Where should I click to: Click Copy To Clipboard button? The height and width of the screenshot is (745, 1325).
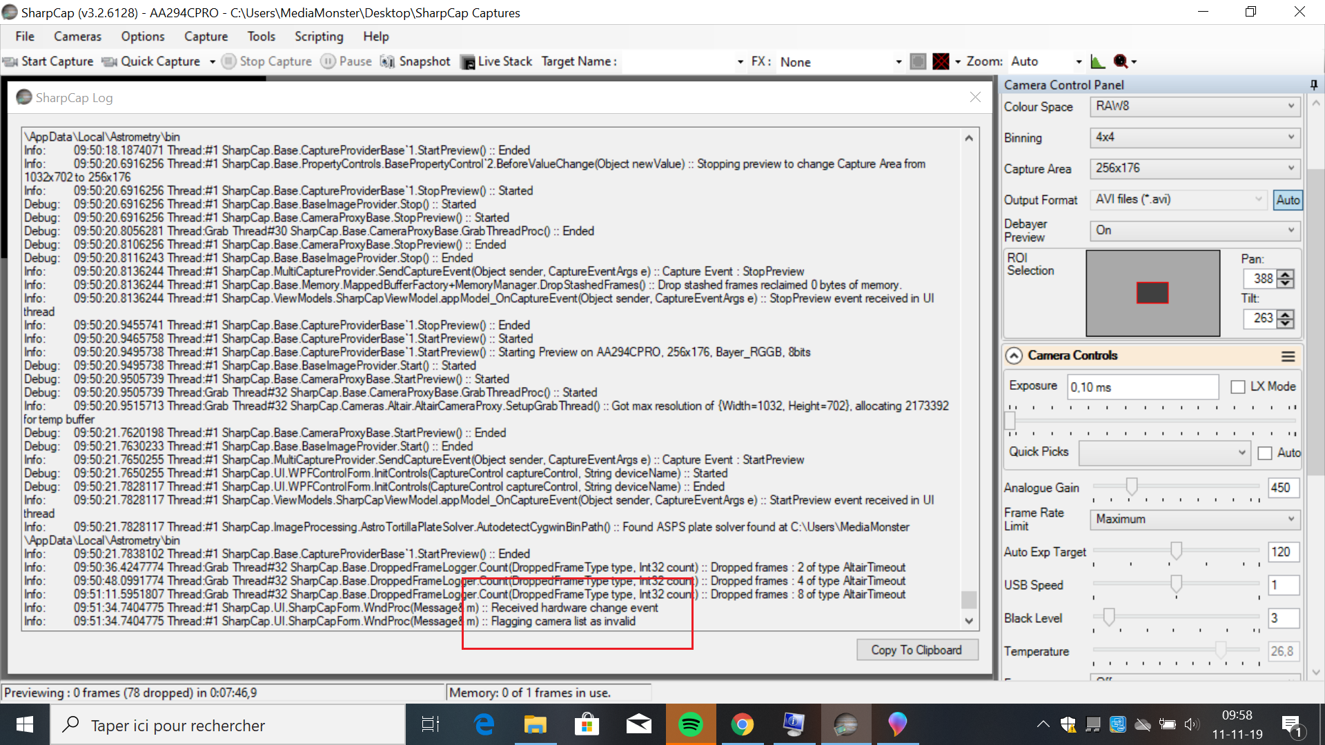(x=916, y=650)
